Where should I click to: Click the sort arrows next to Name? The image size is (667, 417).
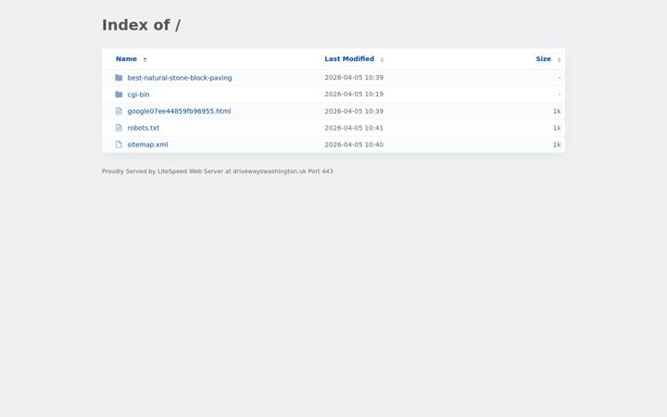pos(145,59)
